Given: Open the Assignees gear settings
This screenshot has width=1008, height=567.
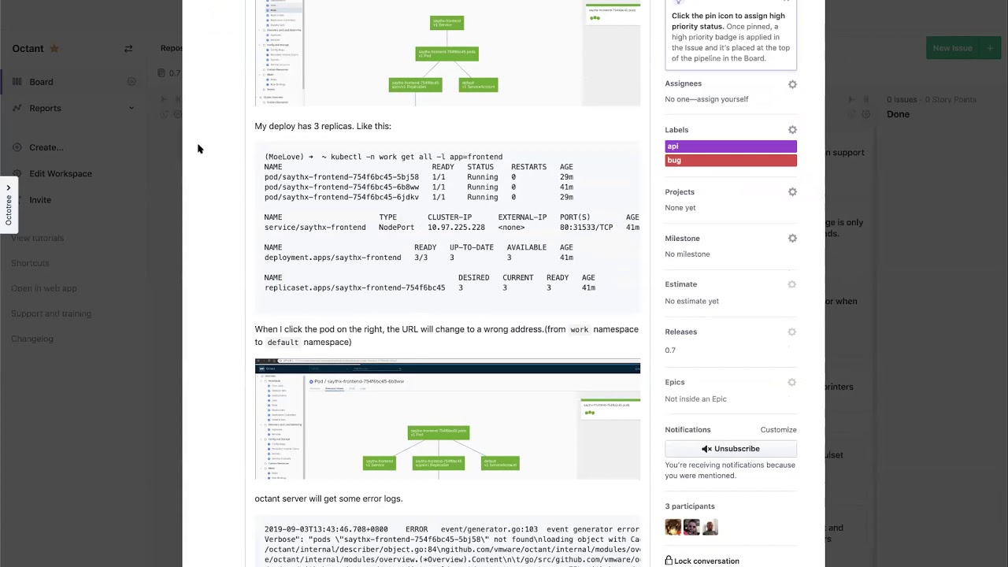Looking at the screenshot, I should (x=792, y=84).
